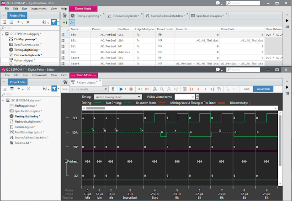Click the Run pattern play icon
The image size is (292, 201).
[x=121, y=89]
